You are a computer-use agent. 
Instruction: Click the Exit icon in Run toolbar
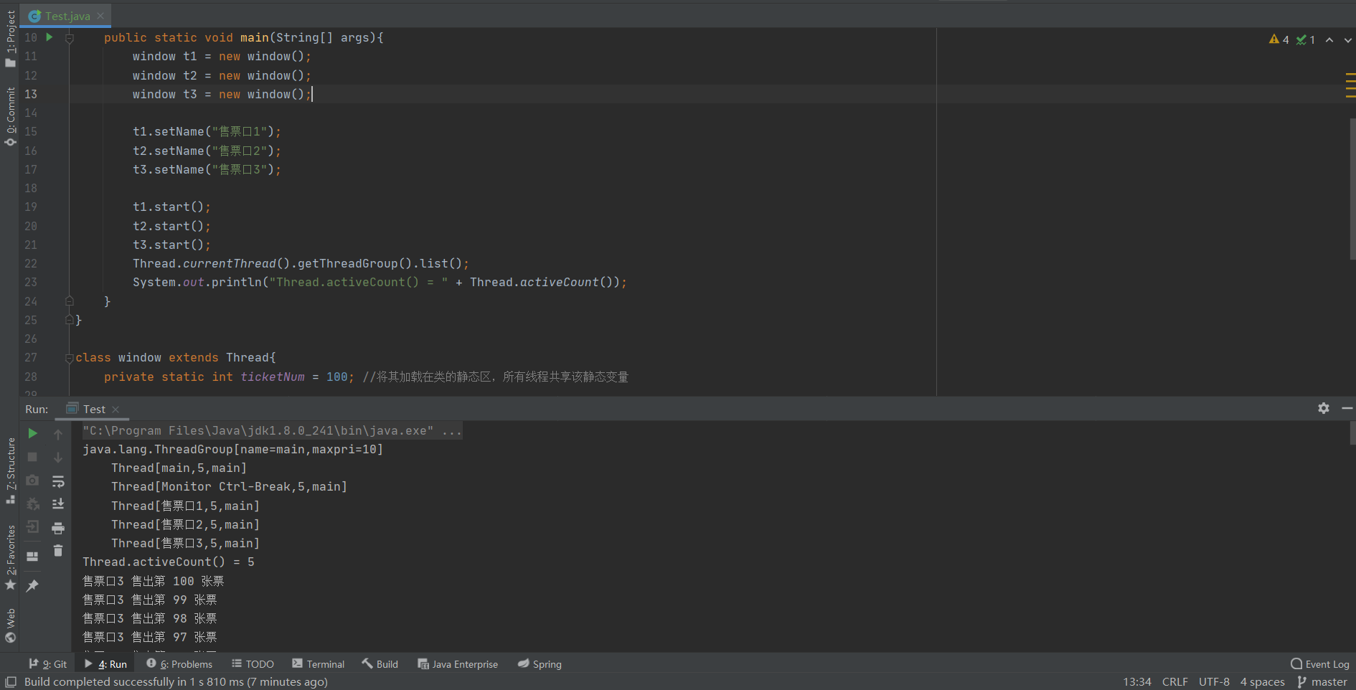[32, 527]
